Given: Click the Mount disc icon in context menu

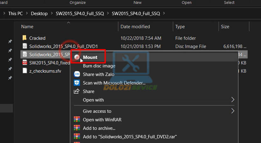Looking at the screenshot, I should [77, 58].
